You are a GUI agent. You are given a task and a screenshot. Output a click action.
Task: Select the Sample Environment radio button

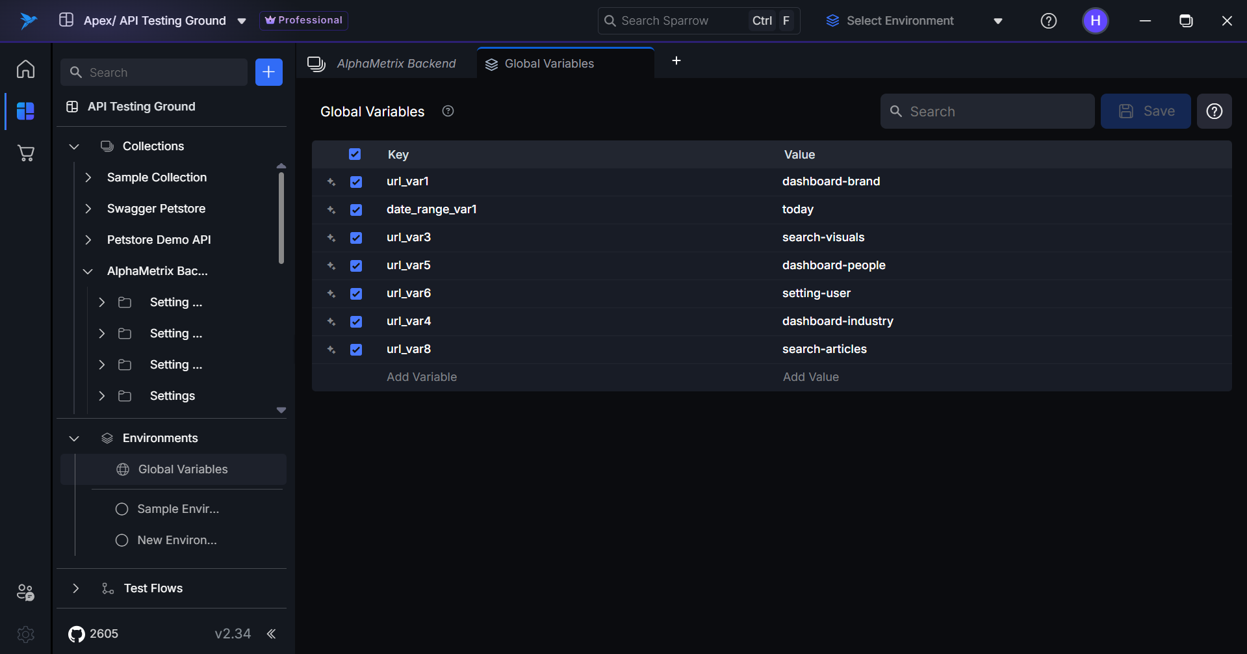point(122,509)
